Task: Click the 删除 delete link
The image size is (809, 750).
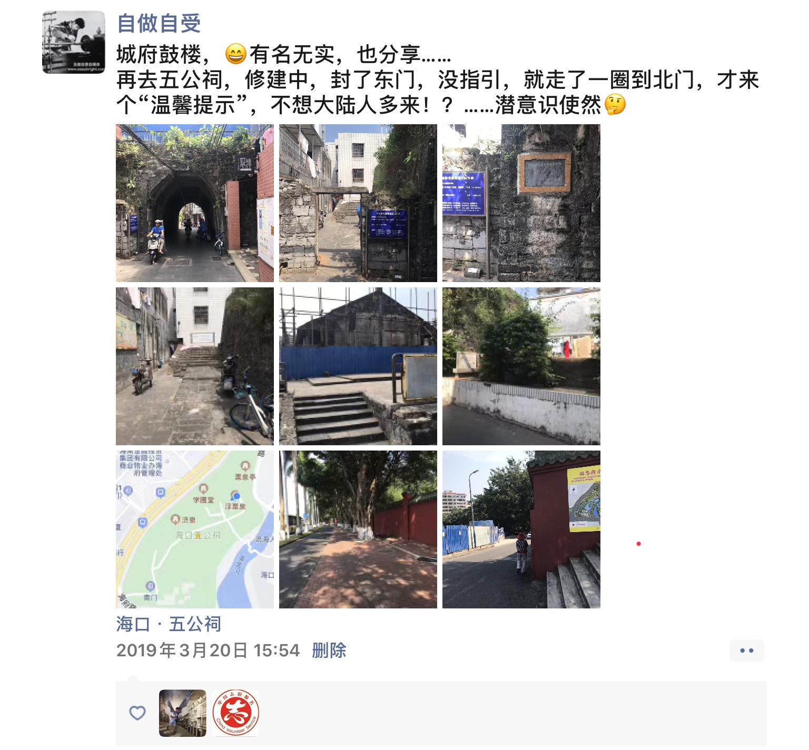Action: [x=329, y=651]
